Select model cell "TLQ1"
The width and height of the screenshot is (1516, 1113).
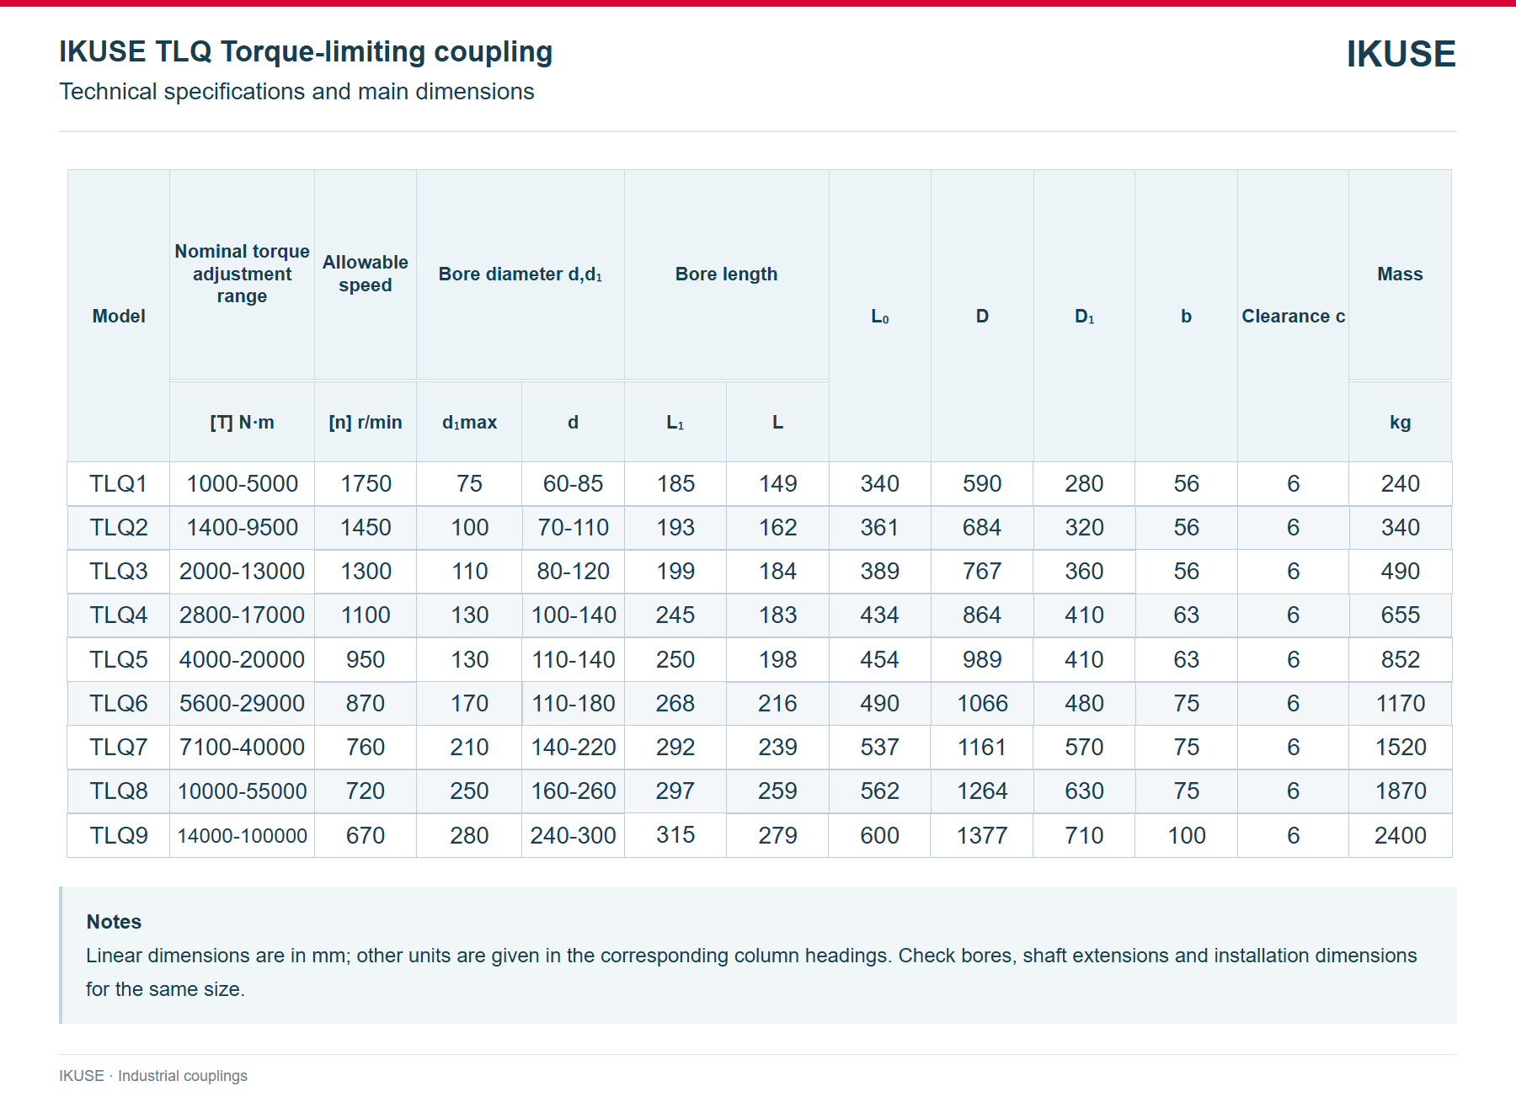(119, 484)
